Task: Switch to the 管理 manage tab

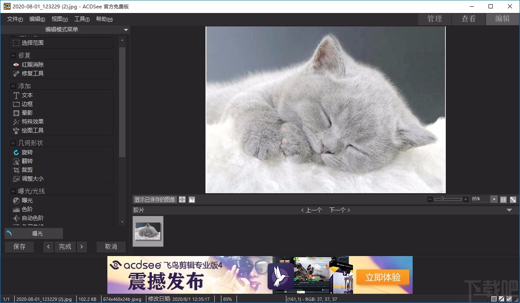Action: [434, 18]
